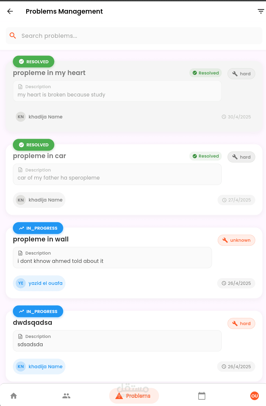Click the hard chip on dwdsqadsa
Screen dimensions: 266x406
[241, 323]
